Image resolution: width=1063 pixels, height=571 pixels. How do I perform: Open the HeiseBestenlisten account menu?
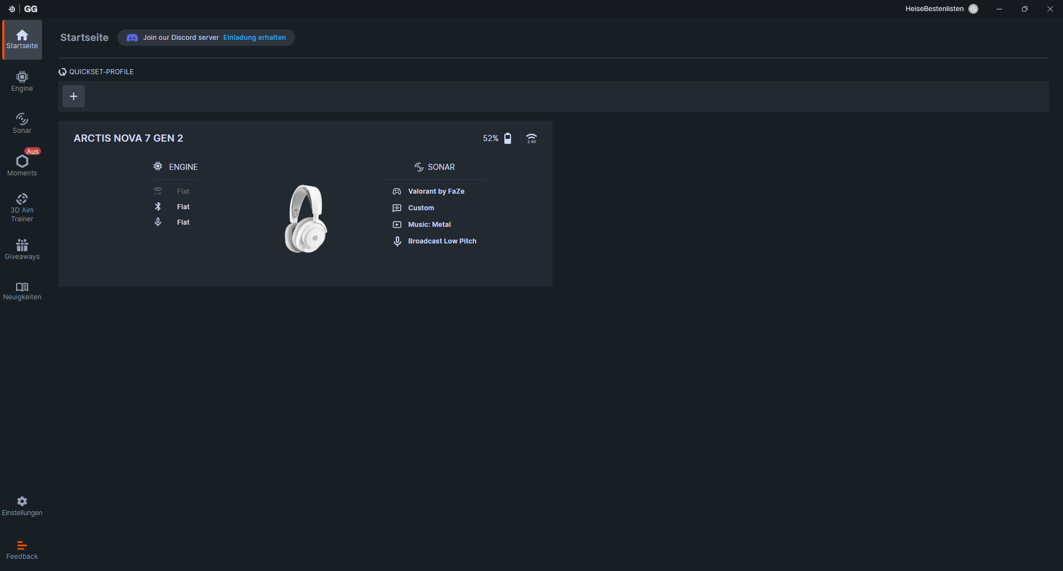pos(941,9)
